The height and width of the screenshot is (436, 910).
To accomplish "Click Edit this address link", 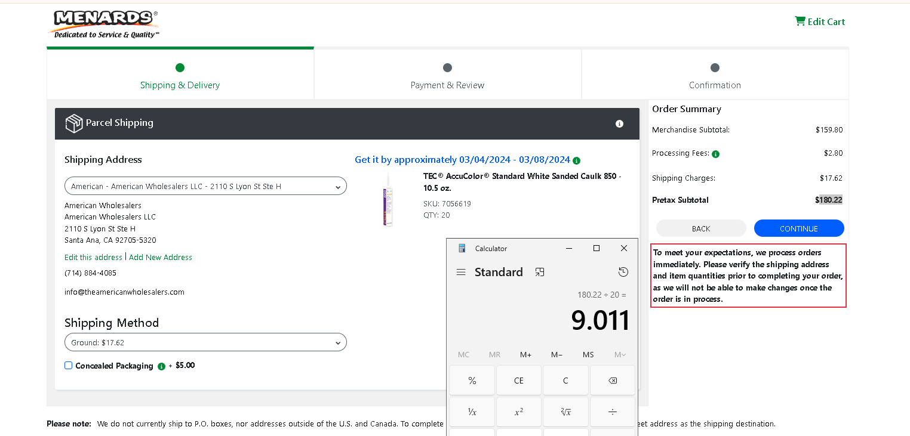I will point(93,257).
